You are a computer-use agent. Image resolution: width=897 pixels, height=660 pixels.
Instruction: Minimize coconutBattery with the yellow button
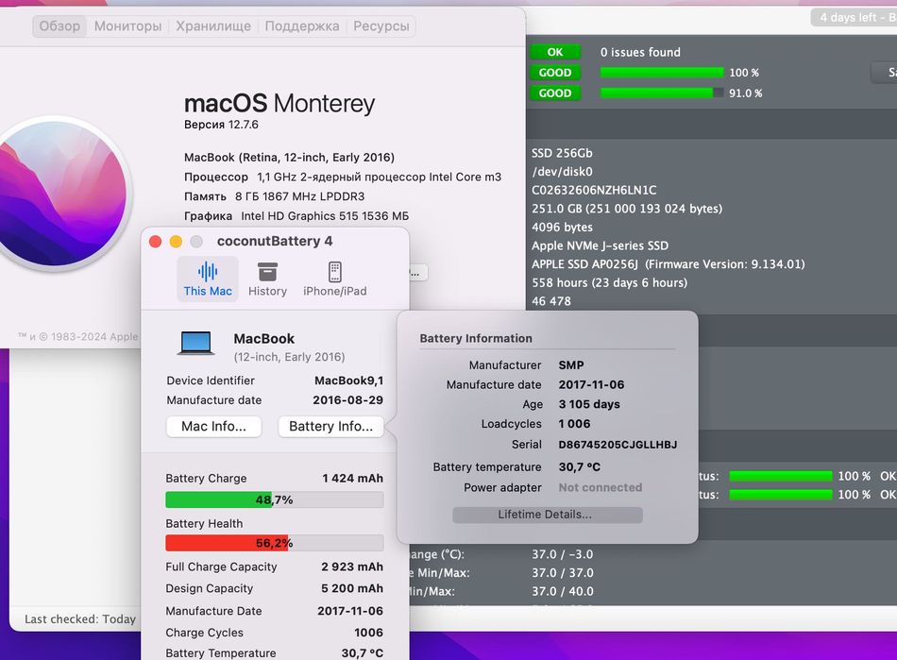click(x=176, y=242)
